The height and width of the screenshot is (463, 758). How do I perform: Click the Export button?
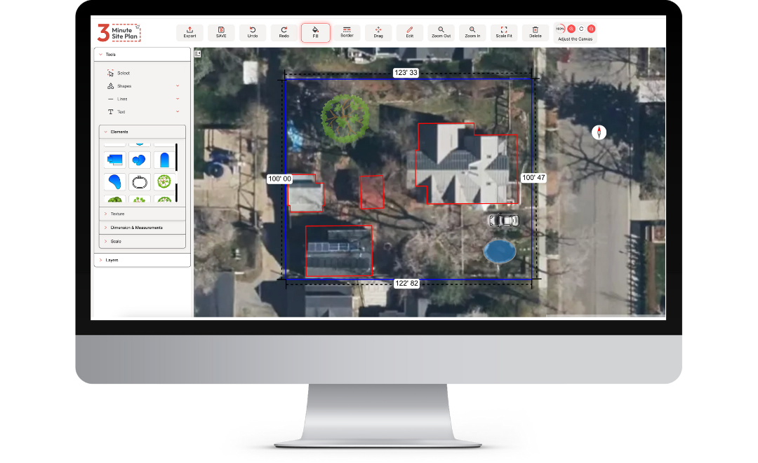pos(189,32)
